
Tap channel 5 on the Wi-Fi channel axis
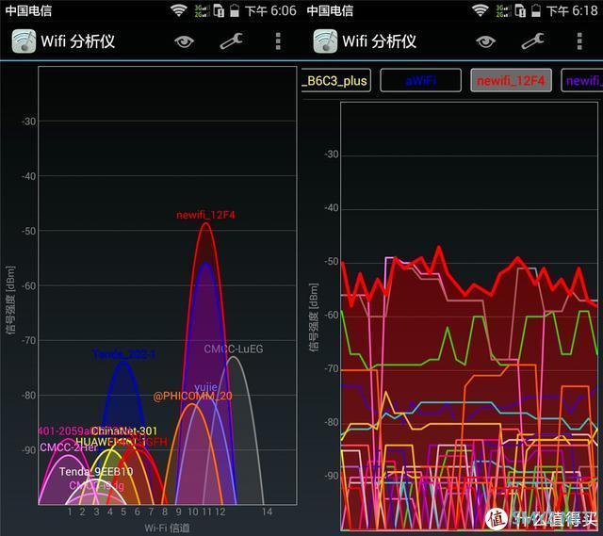coord(123,512)
